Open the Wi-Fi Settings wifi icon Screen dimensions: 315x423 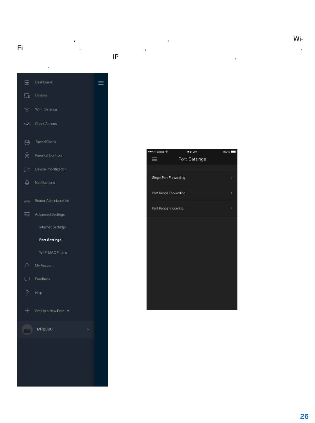coord(27,109)
